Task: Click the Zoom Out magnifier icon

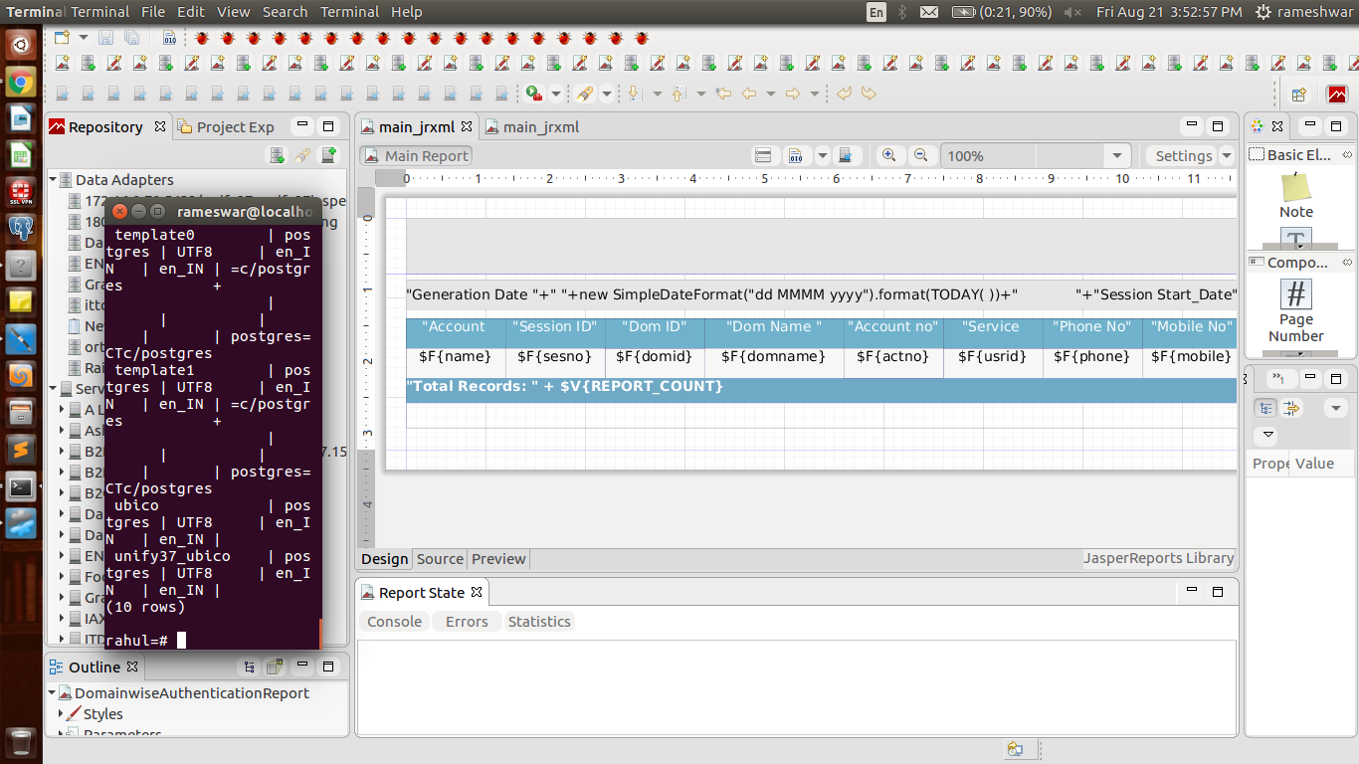Action: pos(921,156)
